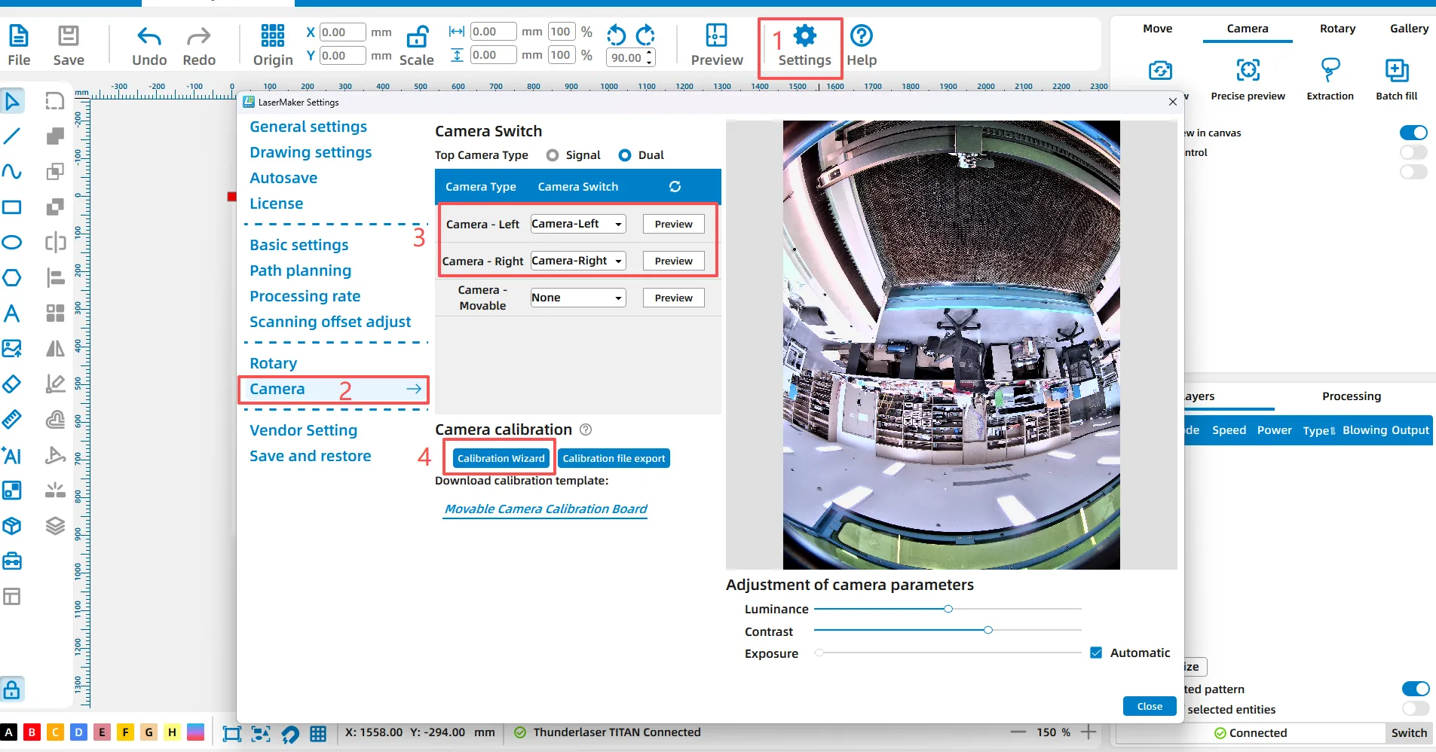Select the Dual top camera type
Image resolution: width=1436 pixels, height=752 pixels.
625,155
